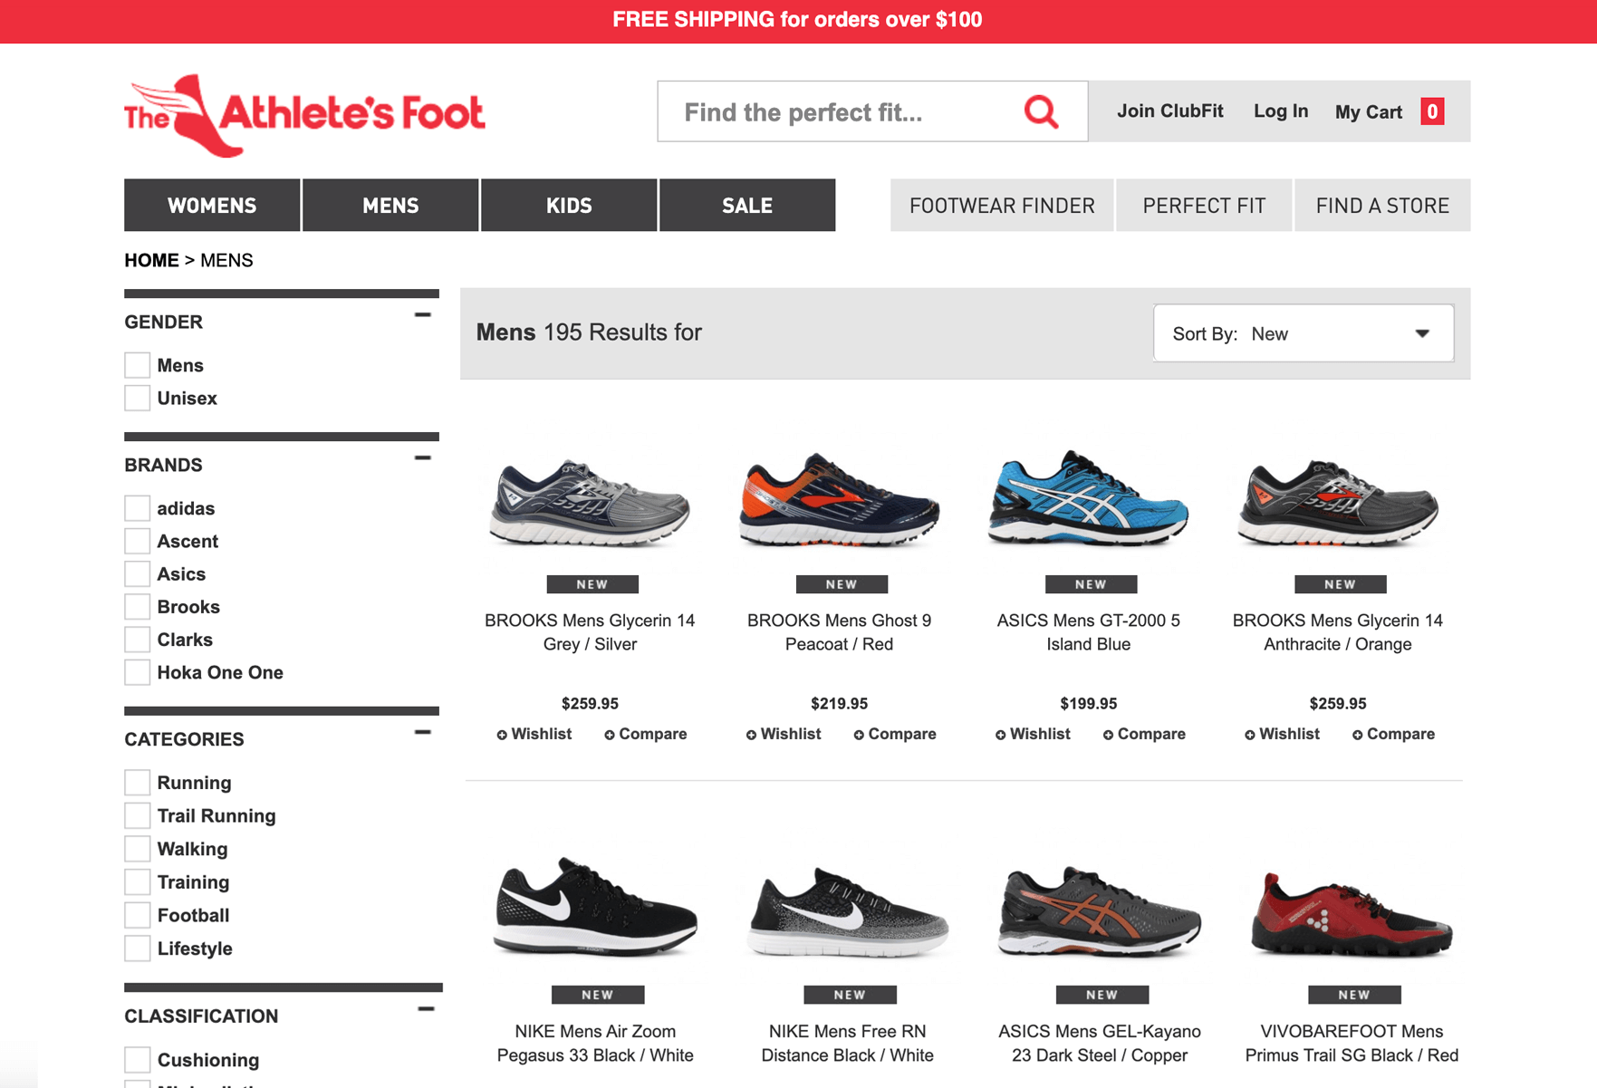Check the Trail Running category
This screenshot has width=1597, height=1088.
pyautogui.click(x=138, y=815)
